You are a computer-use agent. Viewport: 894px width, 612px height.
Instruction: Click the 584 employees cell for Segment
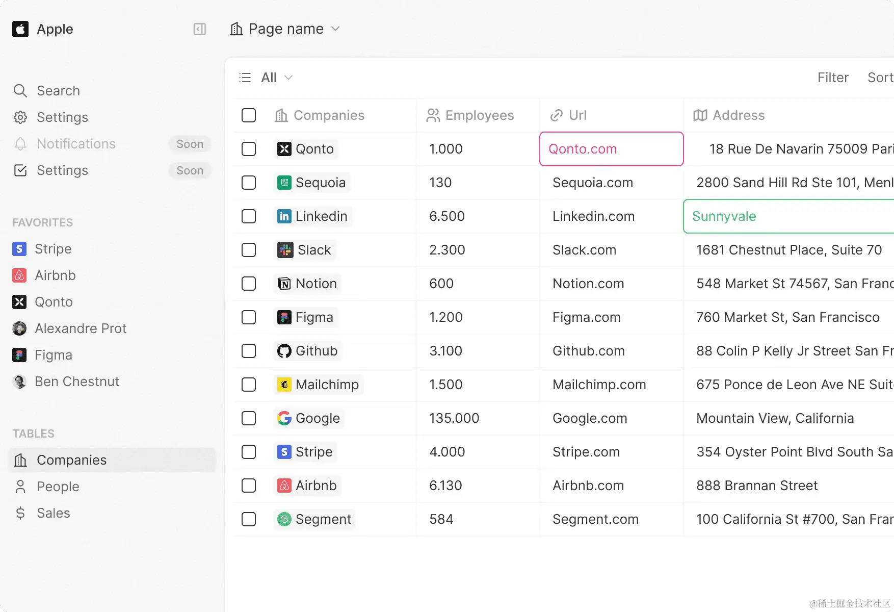[x=478, y=519]
